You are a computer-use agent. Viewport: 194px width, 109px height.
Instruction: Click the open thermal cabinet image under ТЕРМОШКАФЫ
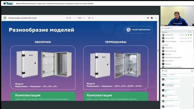click(128, 65)
